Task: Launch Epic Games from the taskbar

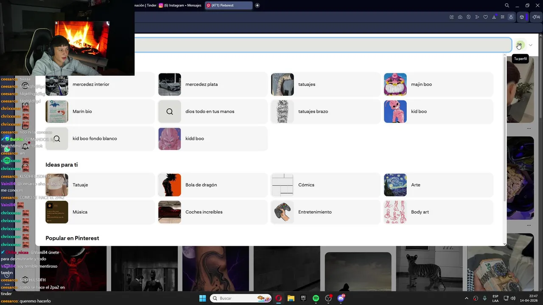Action: coord(303,298)
